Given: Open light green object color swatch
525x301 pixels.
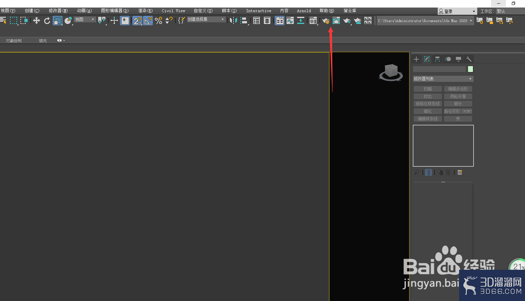Looking at the screenshot, I should pos(470,69).
